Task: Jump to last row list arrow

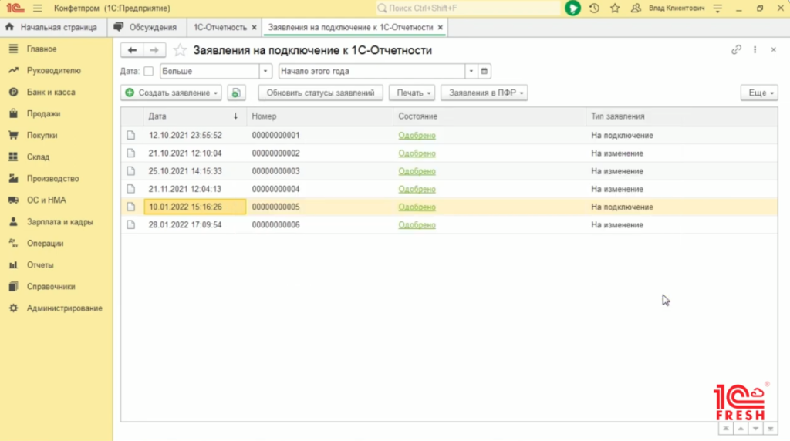Action: coord(771,429)
